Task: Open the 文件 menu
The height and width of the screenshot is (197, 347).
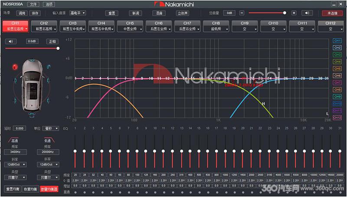Action: click(x=33, y=4)
